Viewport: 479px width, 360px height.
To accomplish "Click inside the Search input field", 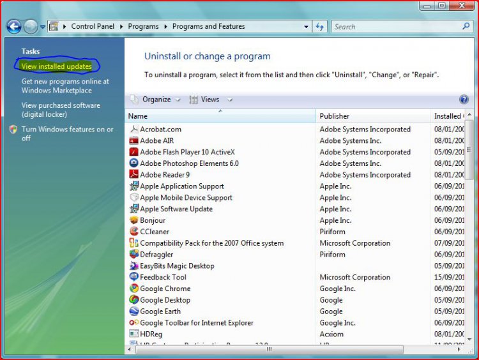I will tap(397, 27).
